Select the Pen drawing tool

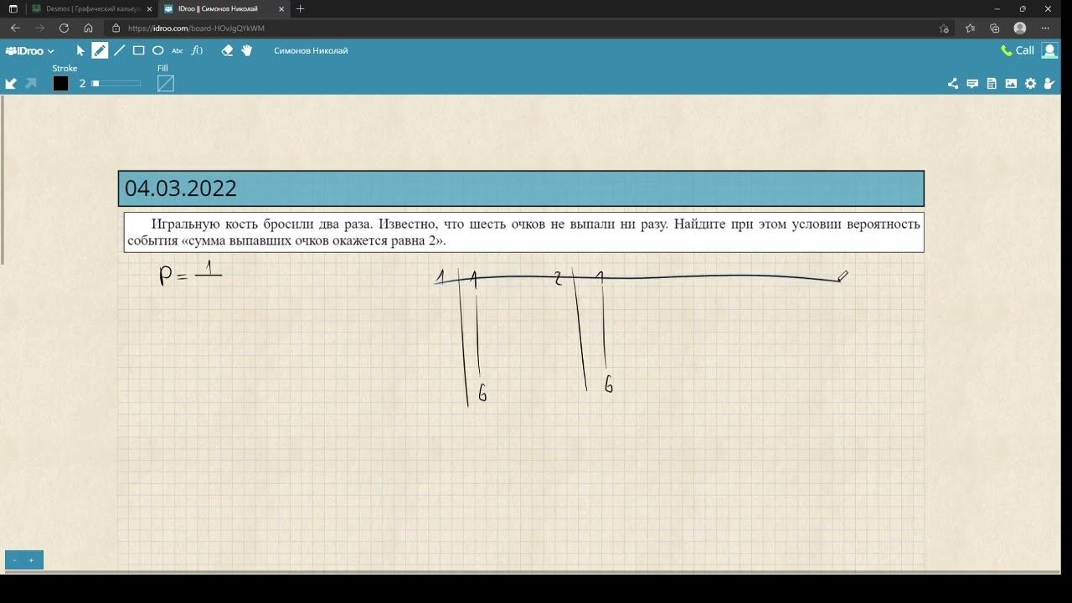pyautogui.click(x=100, y=50)
